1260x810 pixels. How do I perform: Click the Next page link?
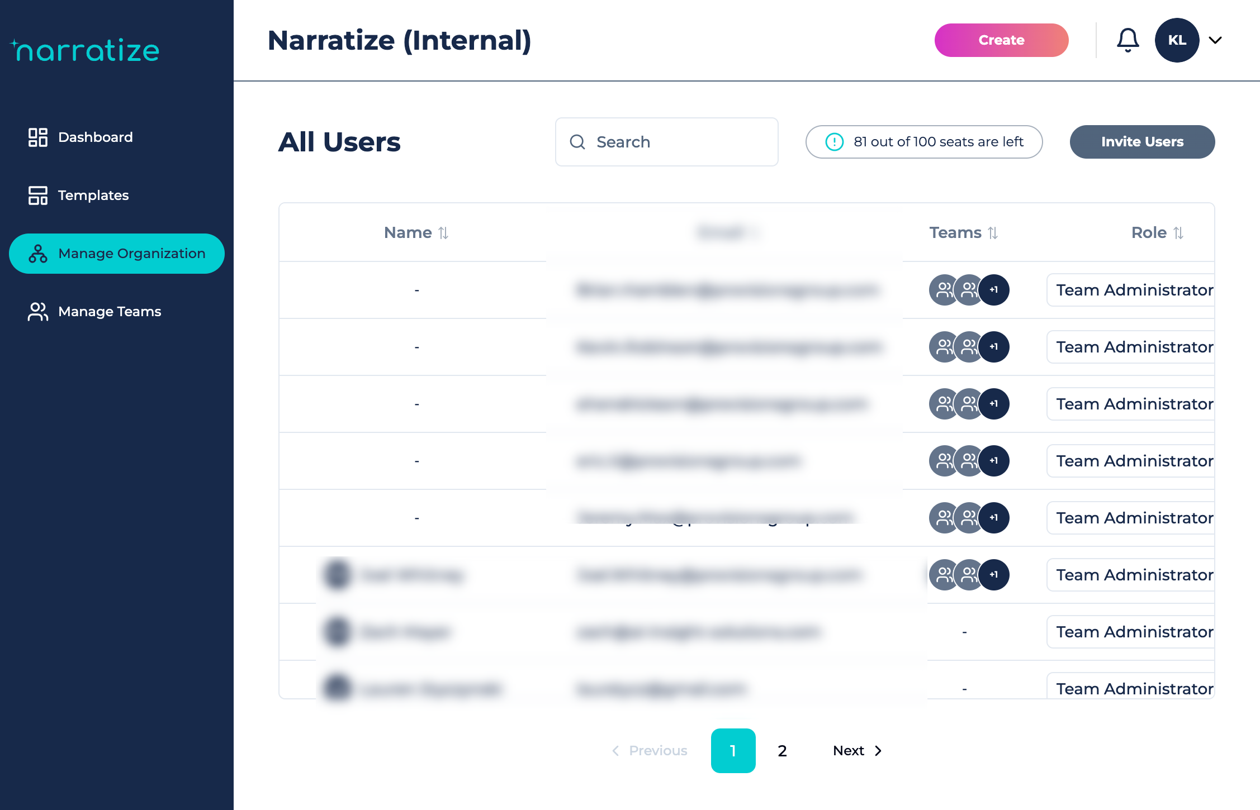857,751
